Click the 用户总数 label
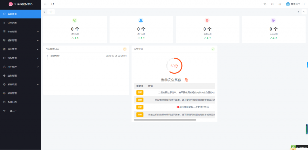308x150 pixels. [x=141, y=34]
